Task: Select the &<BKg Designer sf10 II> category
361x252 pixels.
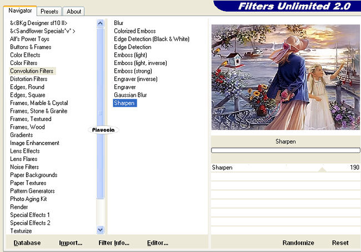Action: (38, 23)
